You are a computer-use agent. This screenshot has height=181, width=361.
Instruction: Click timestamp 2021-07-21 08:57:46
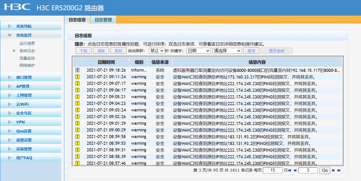point(106,163)
